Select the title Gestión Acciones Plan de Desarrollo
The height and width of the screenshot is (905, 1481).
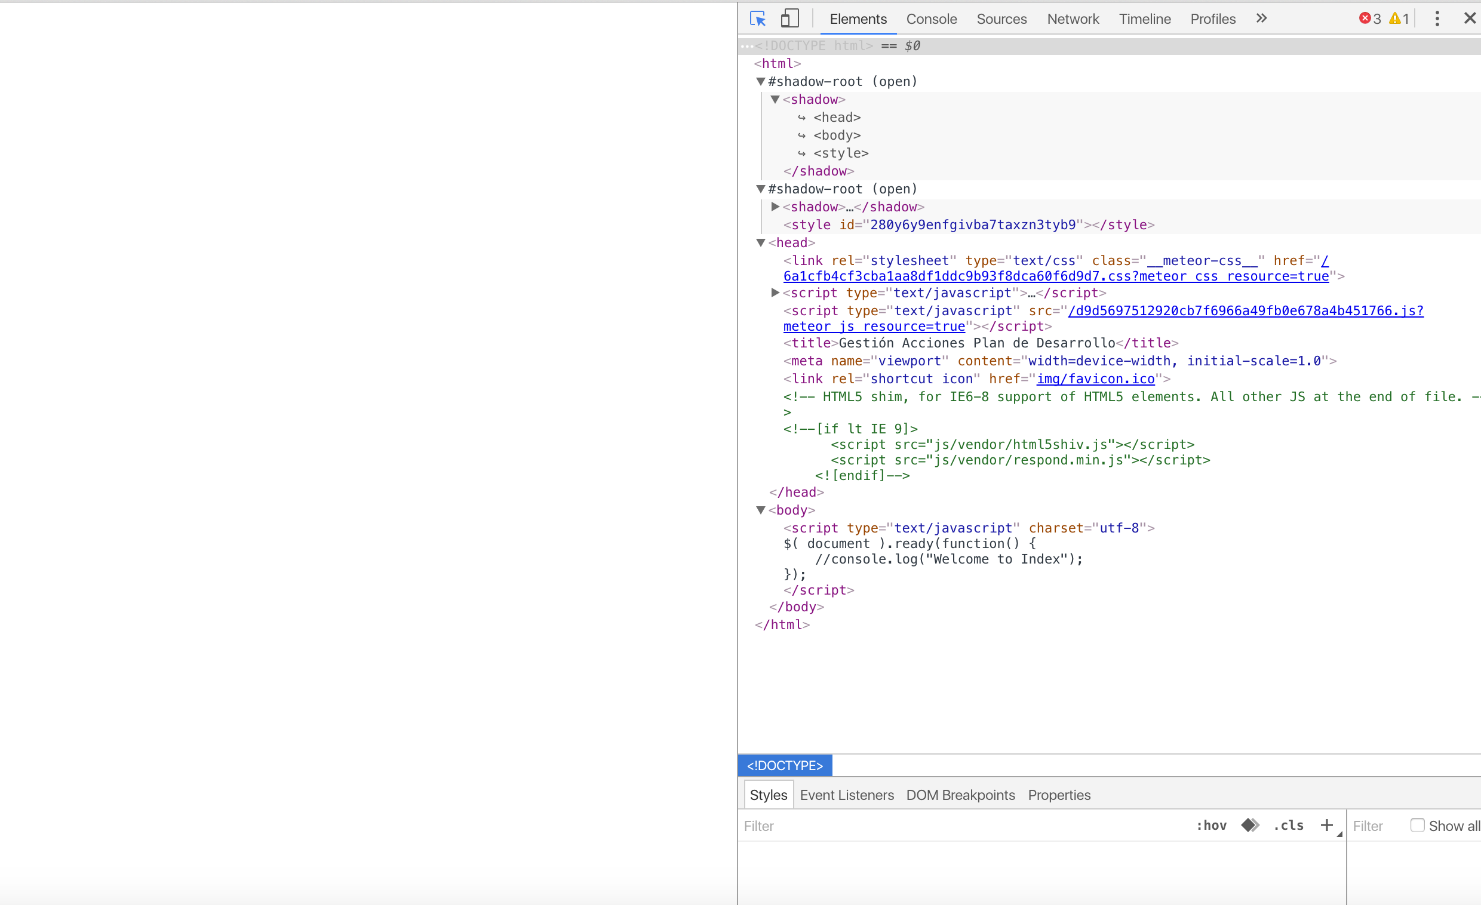(x=981, y=343)
